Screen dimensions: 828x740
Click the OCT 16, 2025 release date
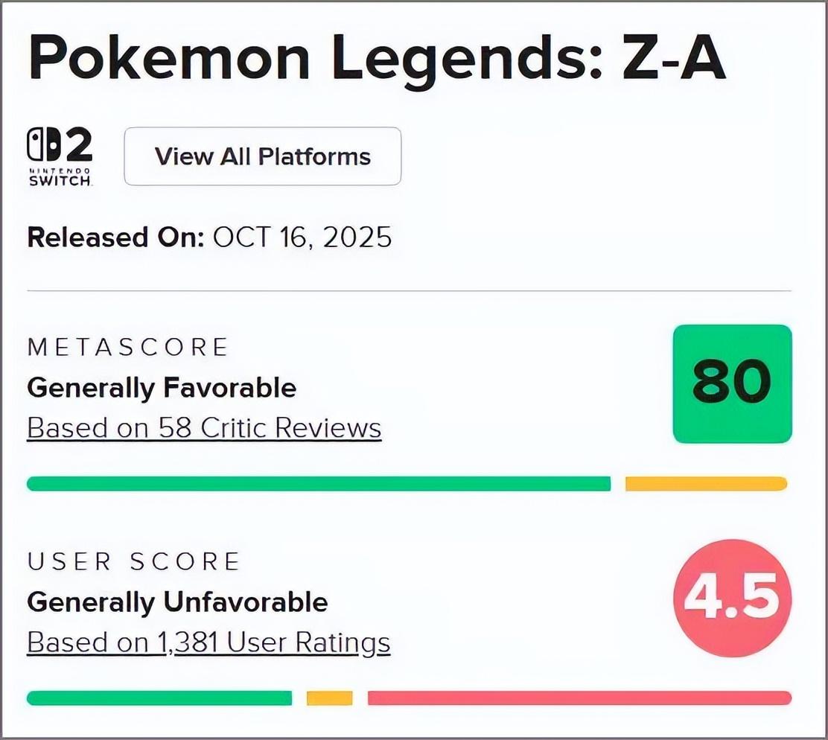coord(302,238)
